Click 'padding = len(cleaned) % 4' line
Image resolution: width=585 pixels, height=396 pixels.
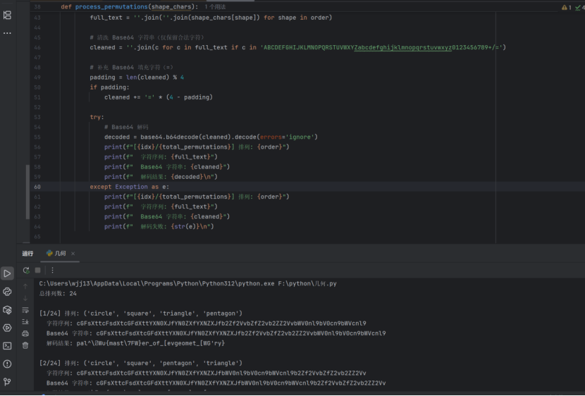tap(137, 78)
